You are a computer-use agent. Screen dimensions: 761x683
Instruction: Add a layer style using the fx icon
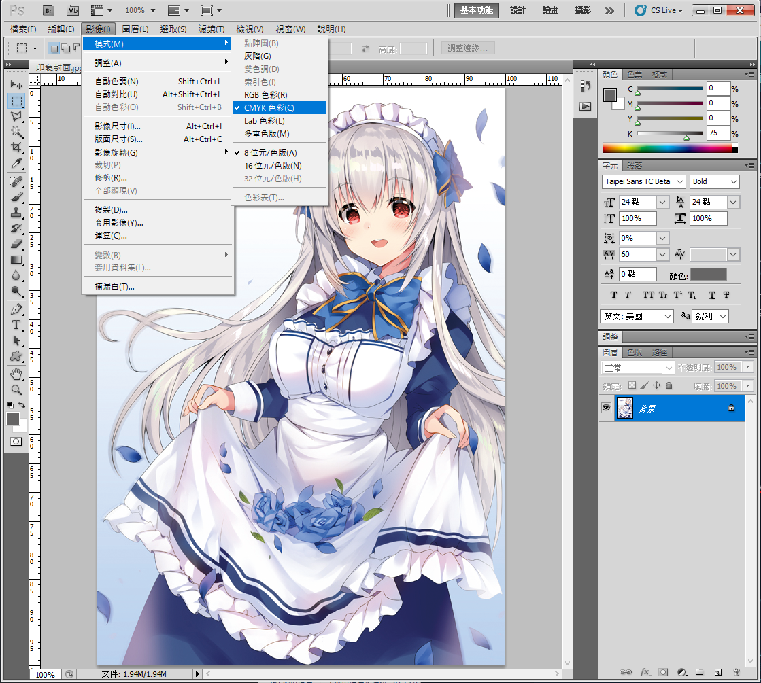[645, 672]
